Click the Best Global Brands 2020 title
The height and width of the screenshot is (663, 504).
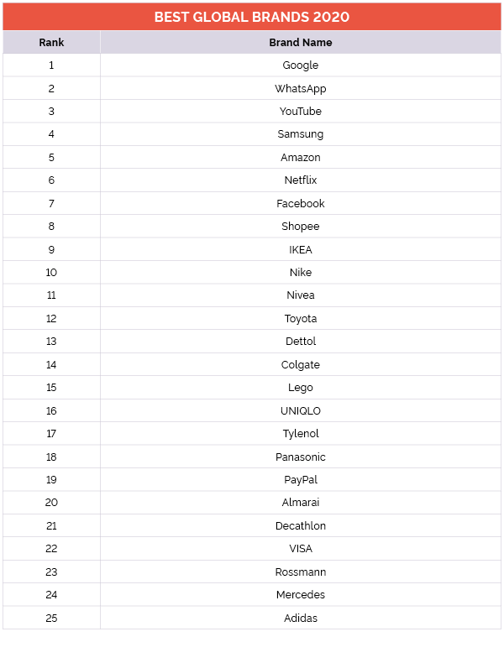coord(252,17)
